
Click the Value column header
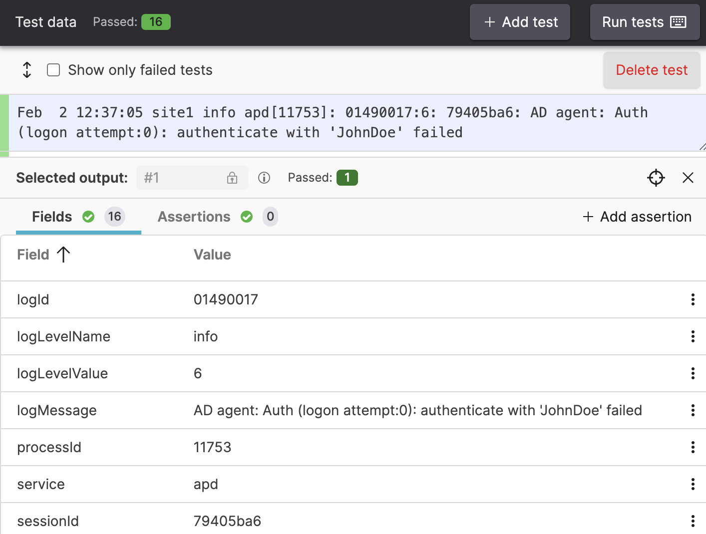coord(212,255)
